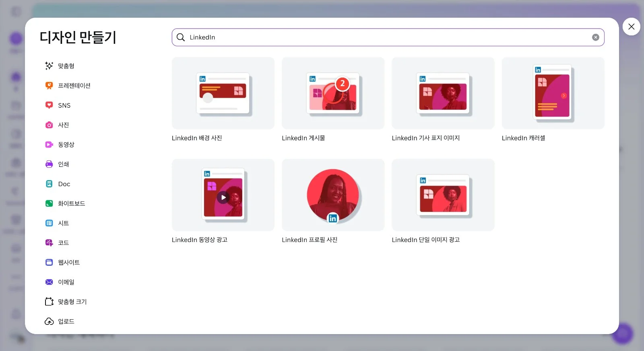Choose the LinkedIn 캐러셀 thumbnail
This screenshot has height=351, width=644.
(x=553, y=93)
